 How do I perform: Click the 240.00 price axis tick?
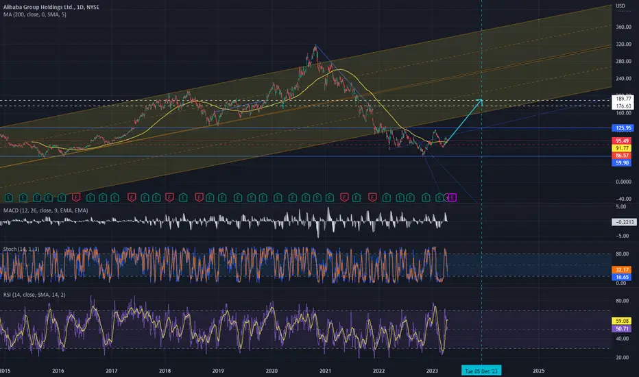coord(623,79)
